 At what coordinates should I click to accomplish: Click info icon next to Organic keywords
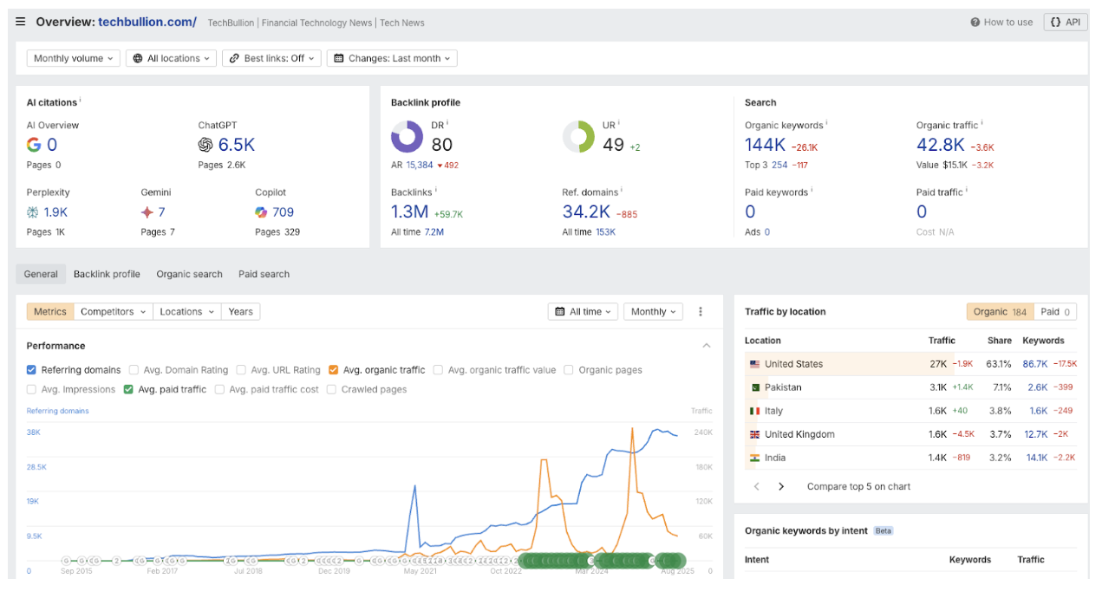point(826,123)
